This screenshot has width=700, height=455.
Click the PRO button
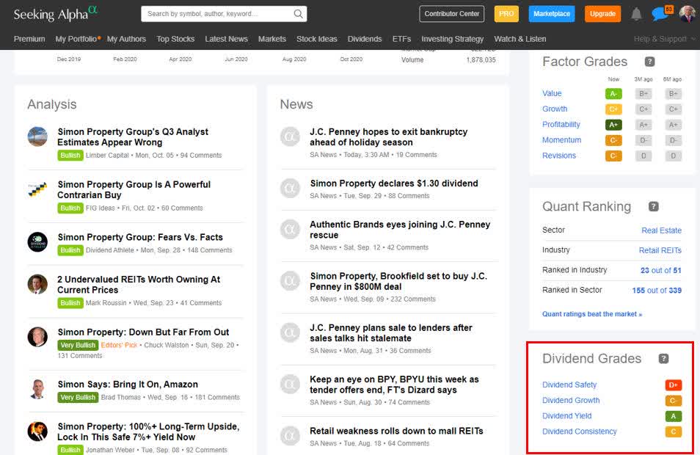(506, 14)
